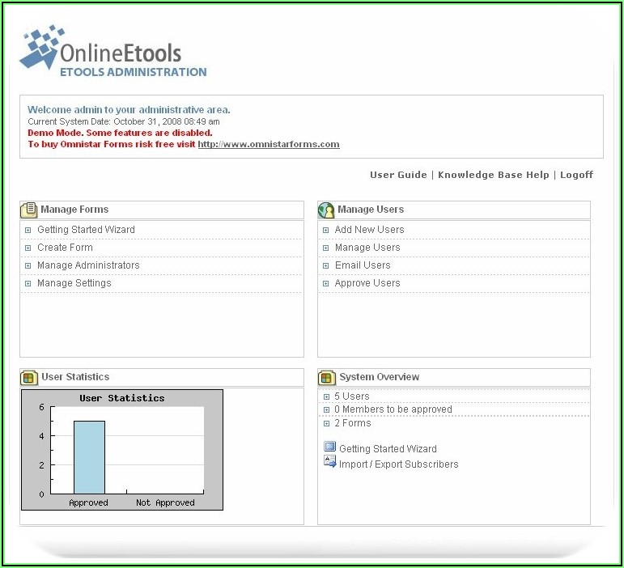
Task: Log off using the Logoff link
Action: tap(576, 175)
